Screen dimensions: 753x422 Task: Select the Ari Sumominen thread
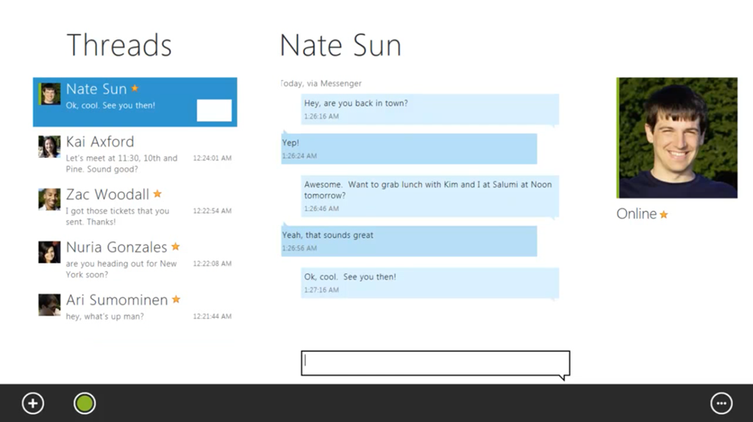point(135,308)
